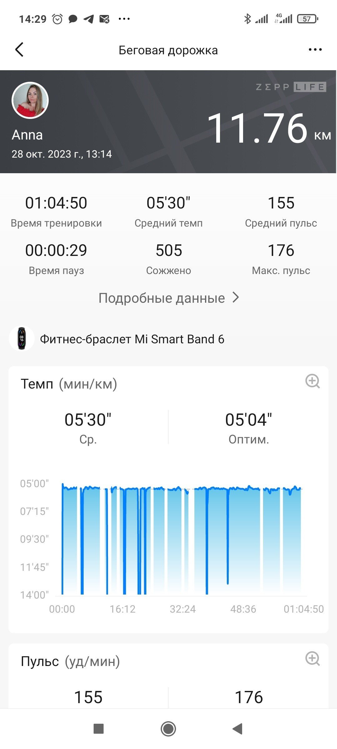Tap the Android back triangle button

pyautogui.click(x=237, y=729)
